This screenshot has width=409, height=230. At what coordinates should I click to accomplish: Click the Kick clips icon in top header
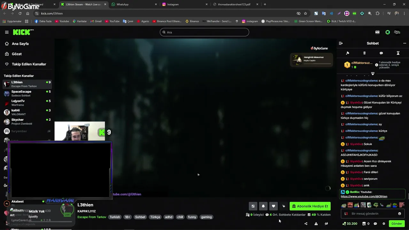[377, 32]
